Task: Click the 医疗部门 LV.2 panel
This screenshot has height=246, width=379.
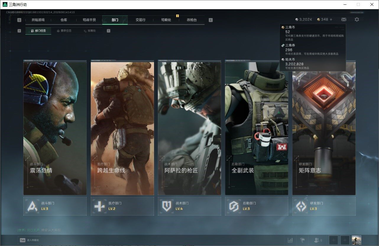Action: coord(122,206)
